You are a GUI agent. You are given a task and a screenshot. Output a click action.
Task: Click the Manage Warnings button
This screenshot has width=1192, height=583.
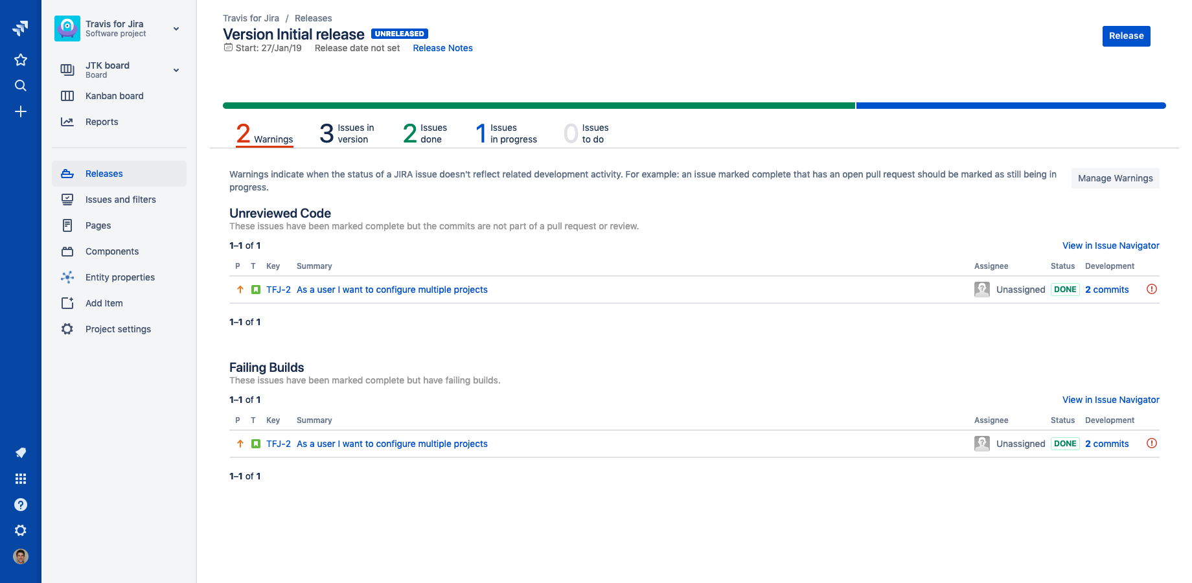point(1115,178)
